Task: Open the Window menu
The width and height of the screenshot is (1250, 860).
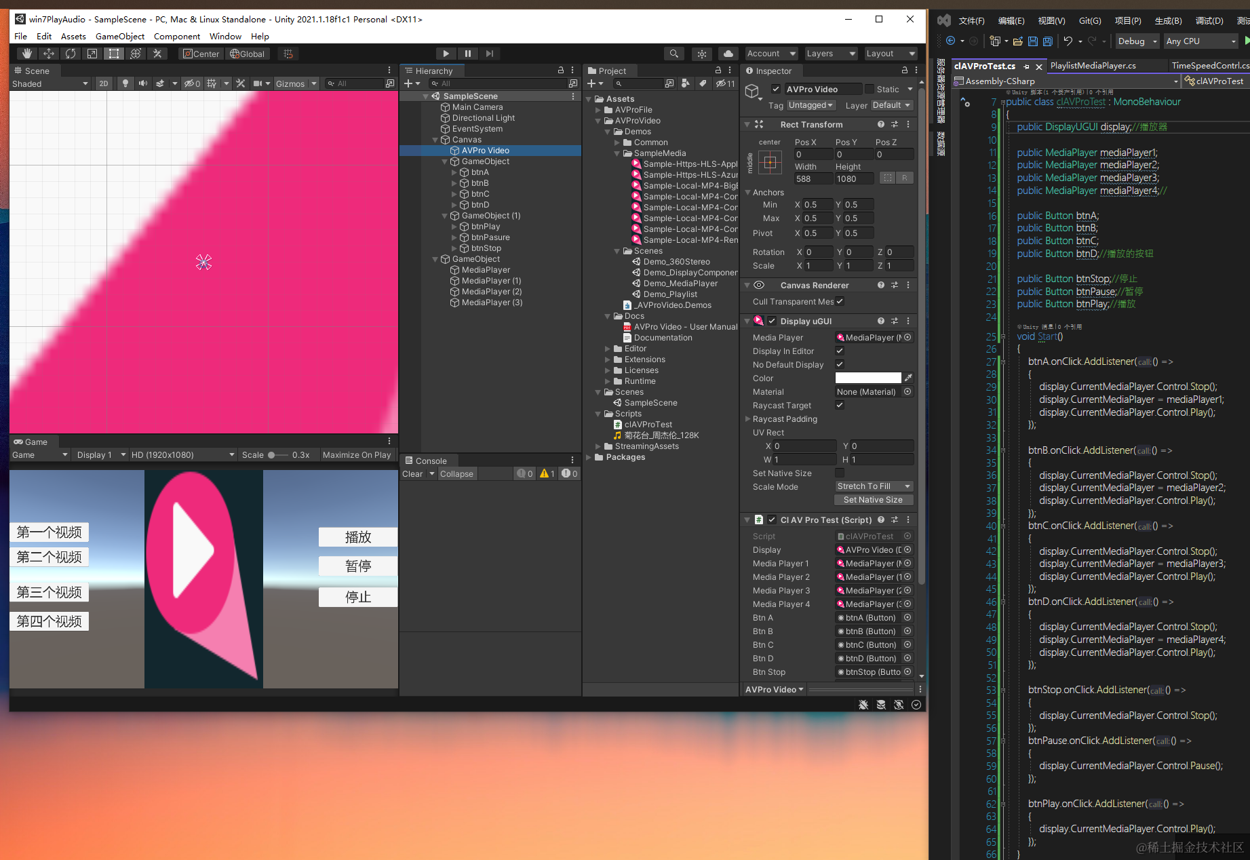Action: coord(225,36)
